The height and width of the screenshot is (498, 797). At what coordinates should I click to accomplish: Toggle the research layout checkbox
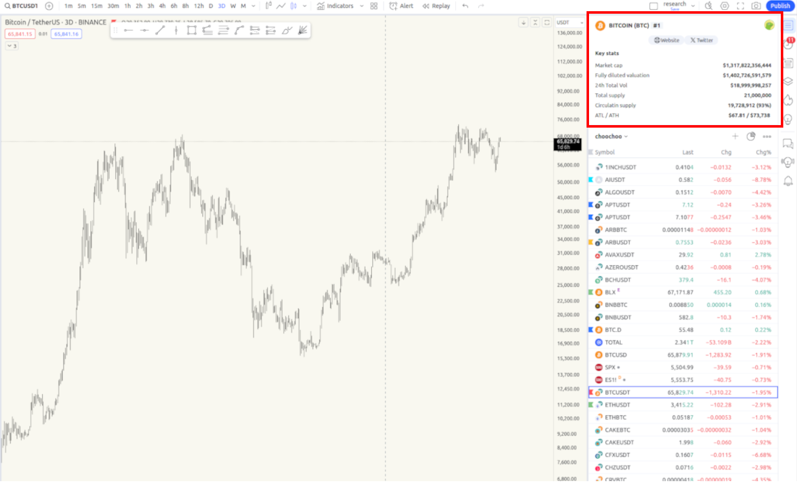point(653,6)
